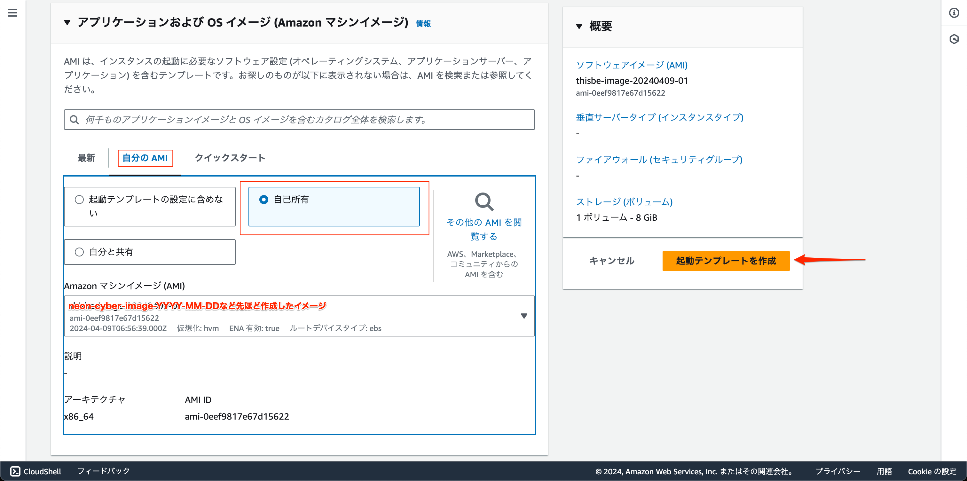Click the circular refresh icon on right edge
This screenshot has width=967, height=481.
point(954,39)
